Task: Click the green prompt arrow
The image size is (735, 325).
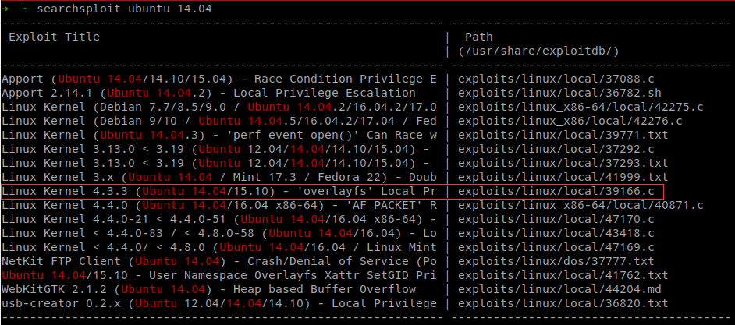Action: [x=5, y=8]
